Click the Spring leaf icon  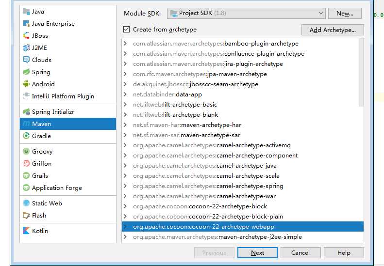pyautogui.click(x=26, y=72)
